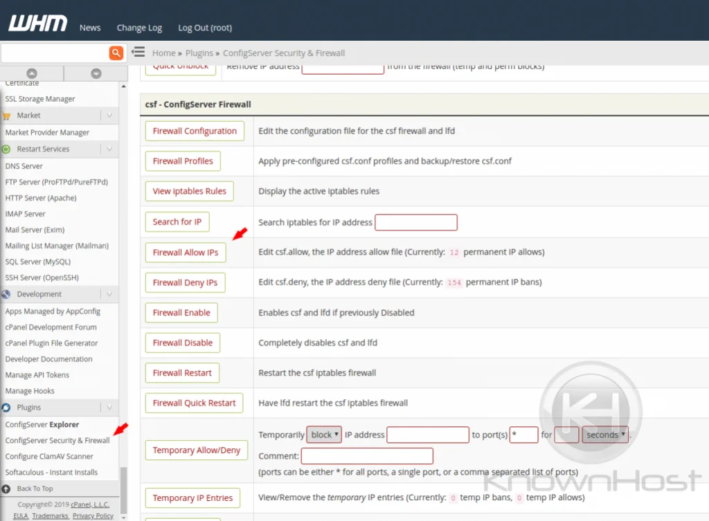Collapse the Plugins section chevron

109,408
